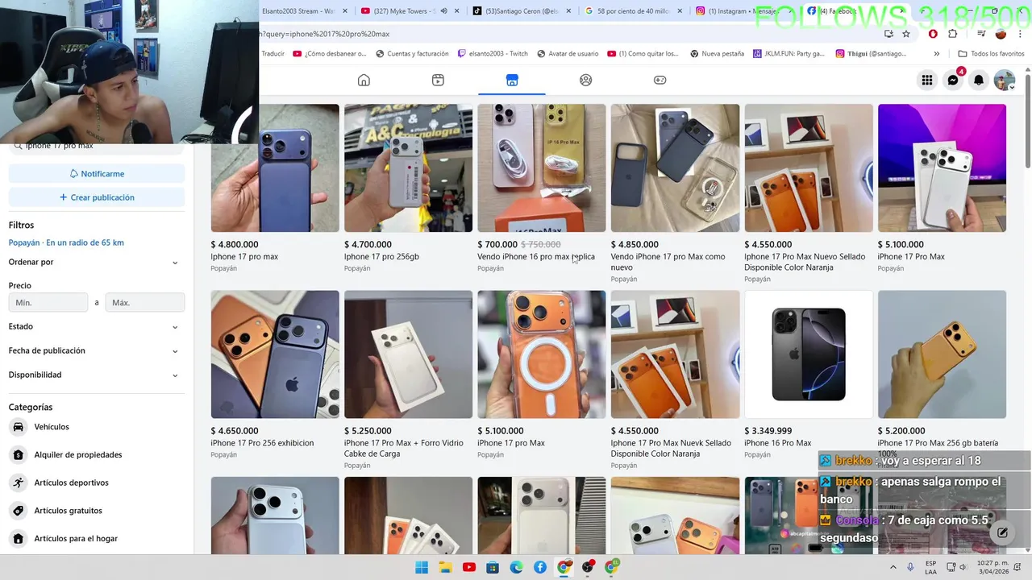Screen dimensions: 1032x580
Task: Show hidden system tray icons
Action: coord(892,567)
